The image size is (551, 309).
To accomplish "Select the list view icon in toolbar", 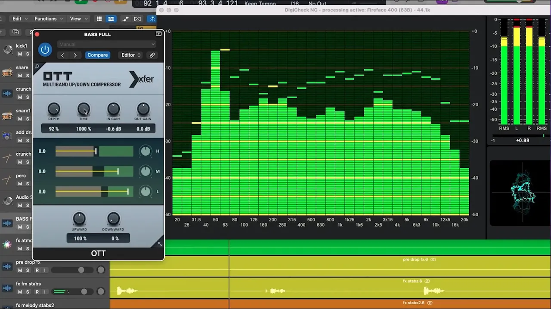I will (x=111, y=18).
